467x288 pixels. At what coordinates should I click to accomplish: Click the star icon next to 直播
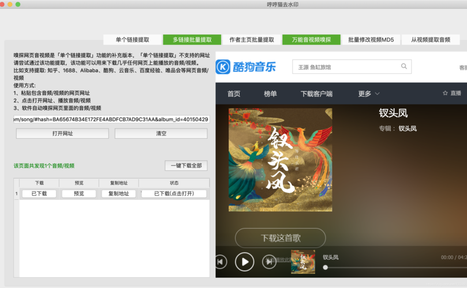[445, 93]
